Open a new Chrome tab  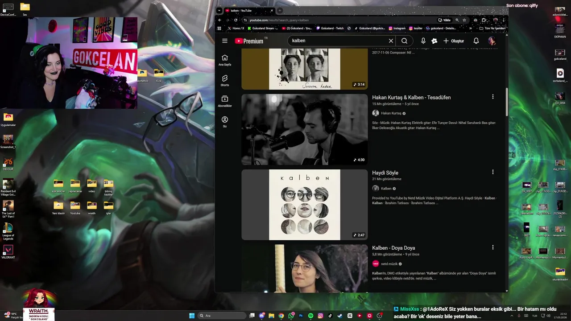tap(280, 10)
